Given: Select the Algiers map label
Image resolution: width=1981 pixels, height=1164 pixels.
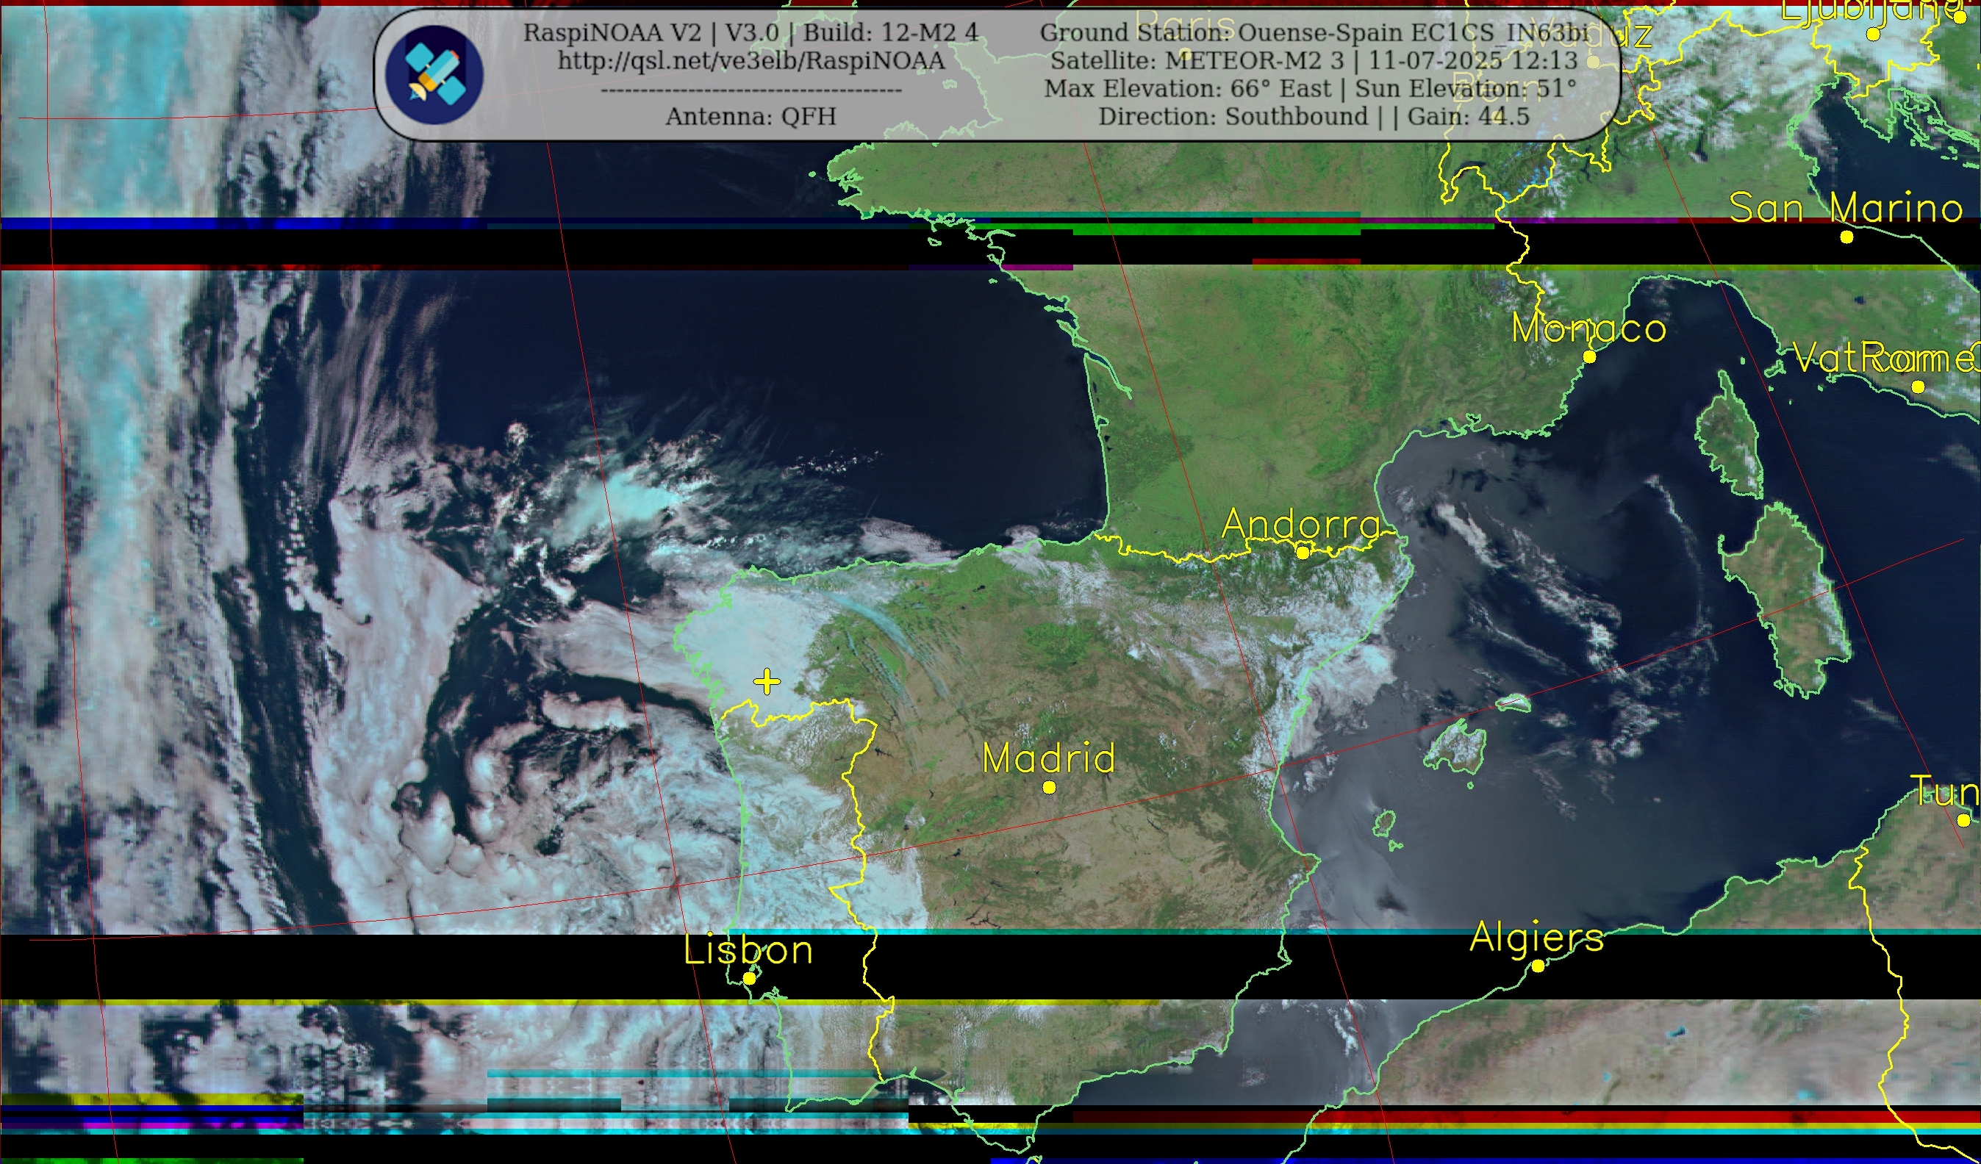Looking at the screenshot, I should tap(1537, 938).
